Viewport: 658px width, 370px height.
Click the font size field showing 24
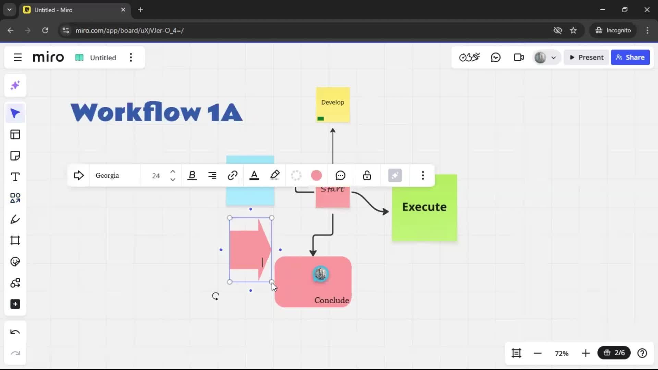[156, 176]
